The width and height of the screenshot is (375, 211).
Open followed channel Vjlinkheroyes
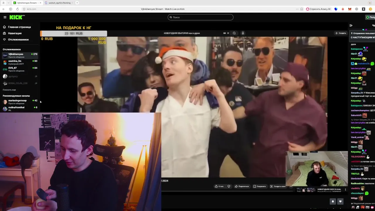tap(20, 55)
